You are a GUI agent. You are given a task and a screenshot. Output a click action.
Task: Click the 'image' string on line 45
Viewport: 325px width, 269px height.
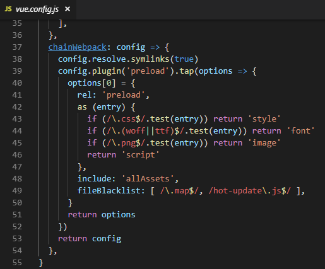[264, 143]
